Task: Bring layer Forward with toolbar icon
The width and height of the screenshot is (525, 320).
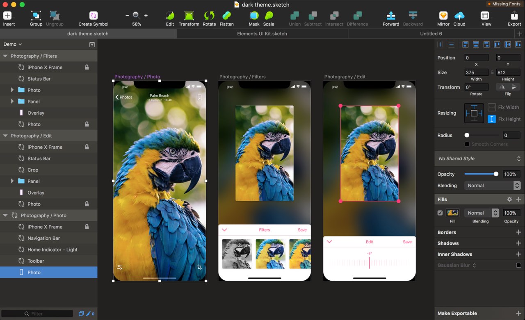Action: point(391,16)
